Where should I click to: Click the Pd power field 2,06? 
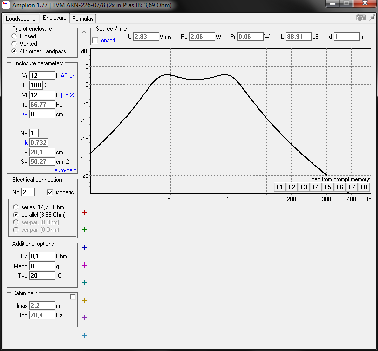click(202, 37)
